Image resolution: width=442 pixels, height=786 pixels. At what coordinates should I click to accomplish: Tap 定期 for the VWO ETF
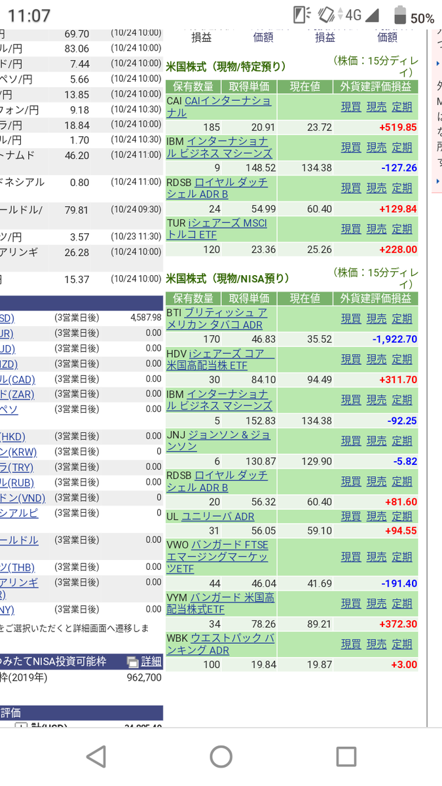tap(402, 557)
